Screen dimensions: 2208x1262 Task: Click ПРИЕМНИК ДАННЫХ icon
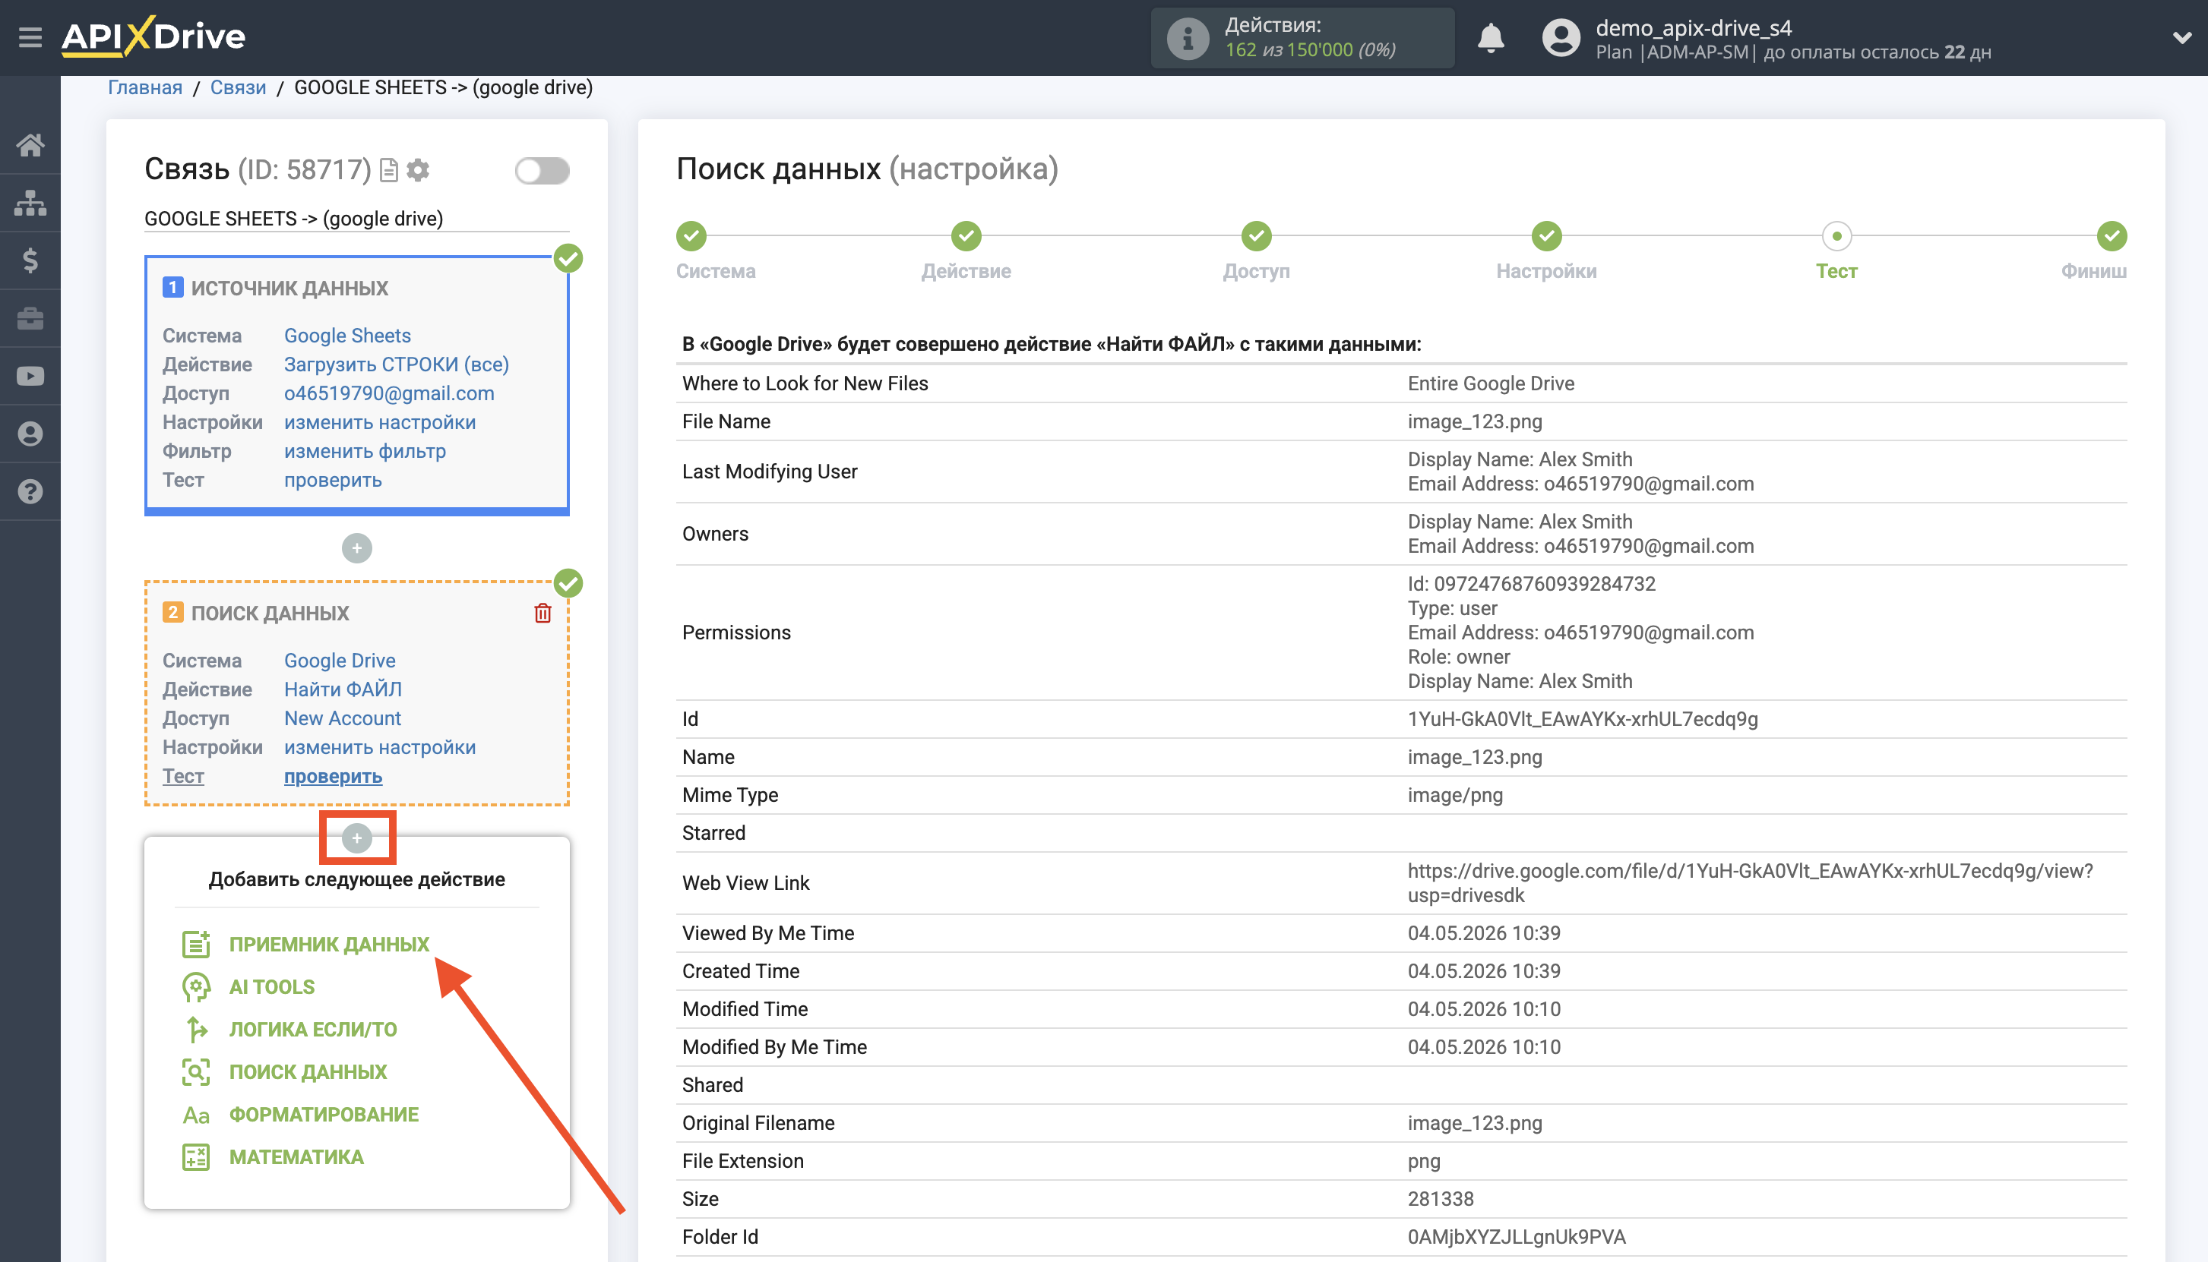point(196,944)
